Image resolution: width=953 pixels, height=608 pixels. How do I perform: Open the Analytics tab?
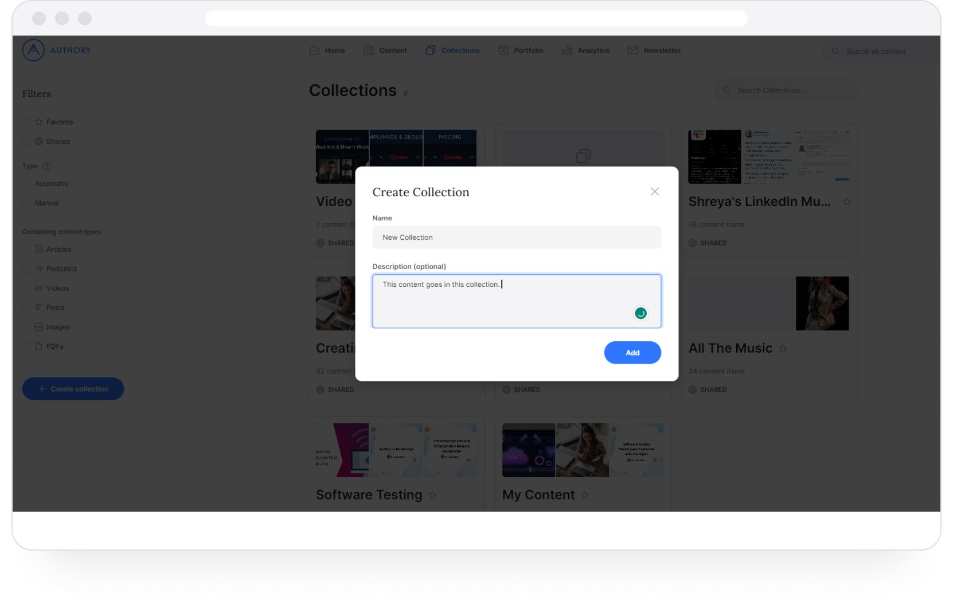coord(585,50)
